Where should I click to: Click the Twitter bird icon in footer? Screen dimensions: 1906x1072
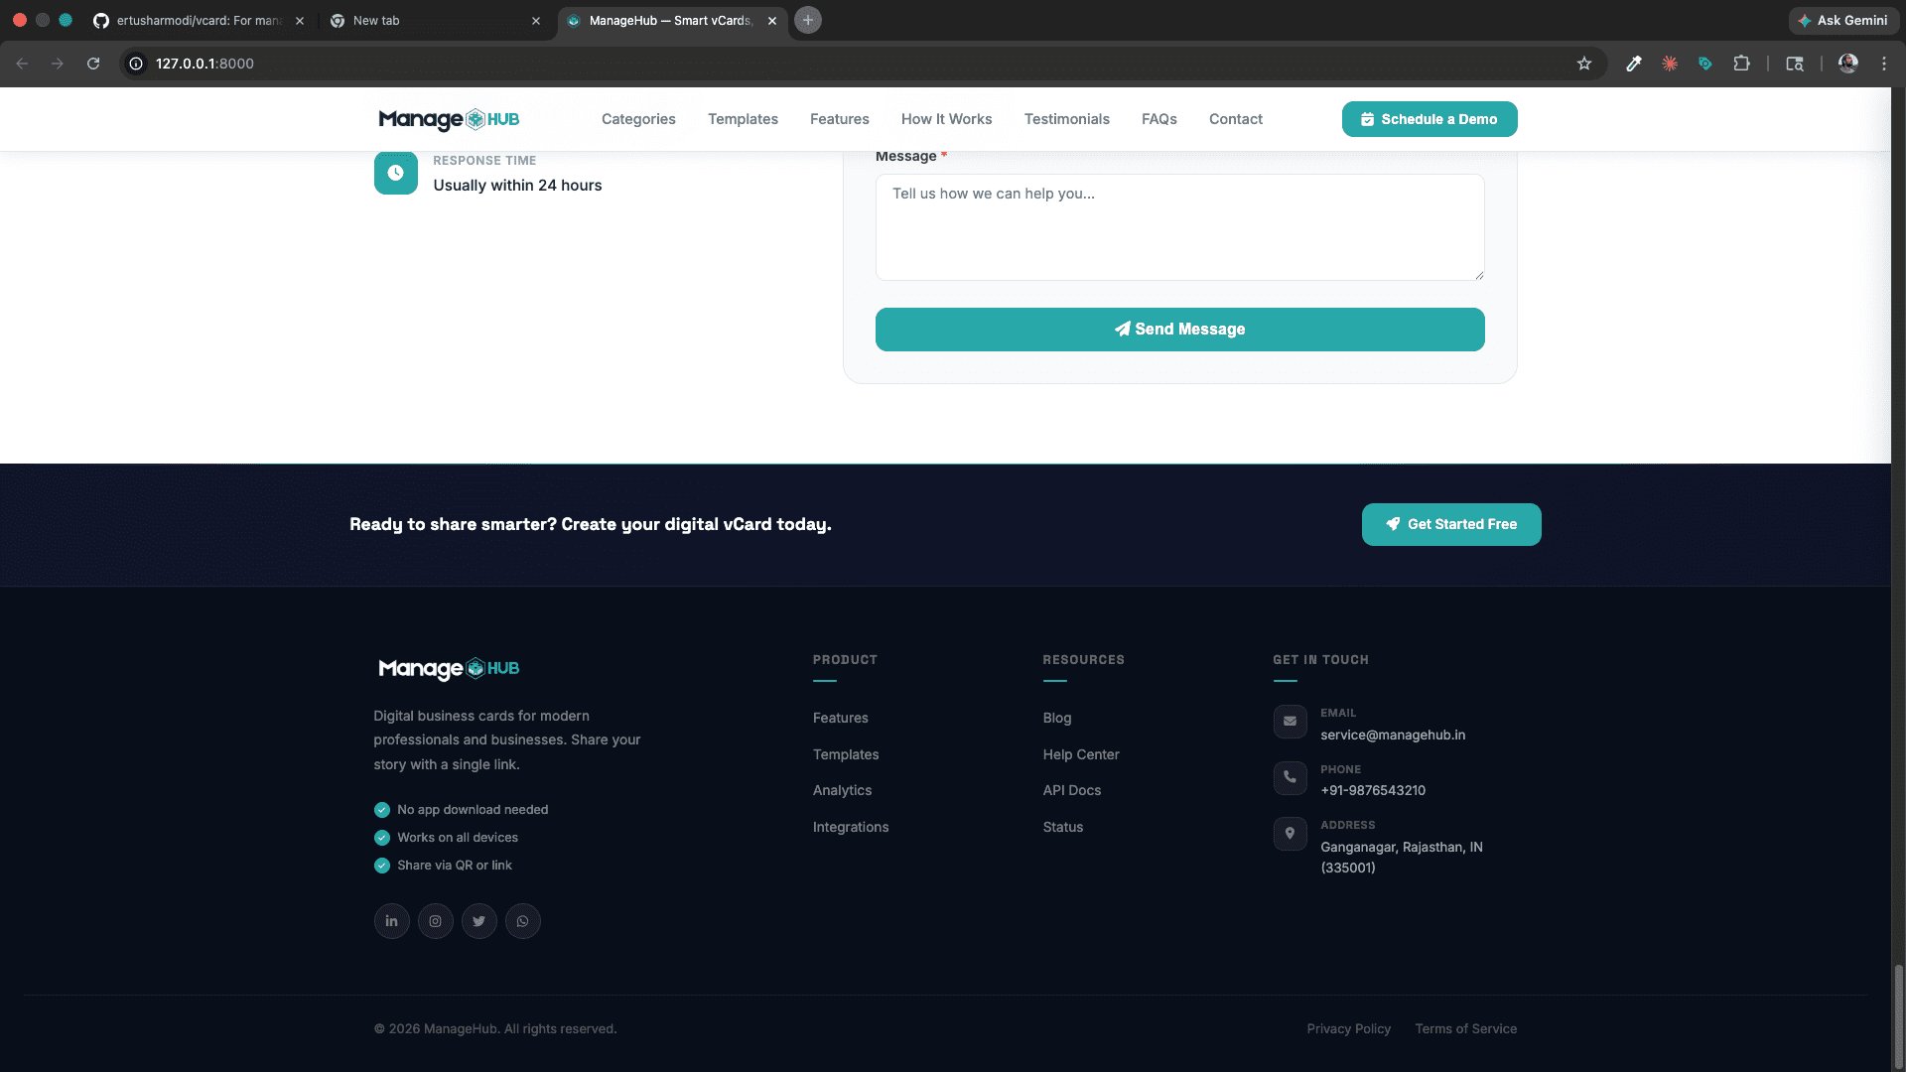pyautogui.click(x=478, y=921)
